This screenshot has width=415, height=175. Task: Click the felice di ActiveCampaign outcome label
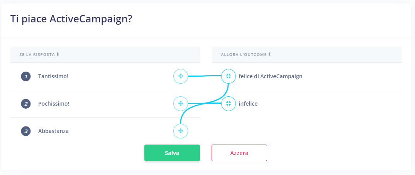coord(271,76)
